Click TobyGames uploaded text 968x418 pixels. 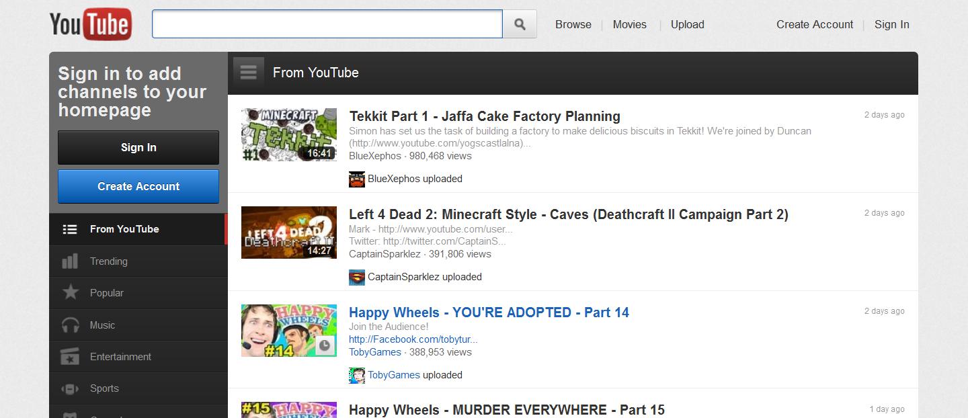tap(415, 375)
